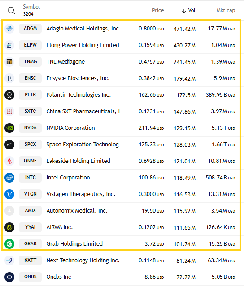Click the 81.24 M volume cell
The height and width of the screenshot is (286, 244).
[x=186, y=261]
